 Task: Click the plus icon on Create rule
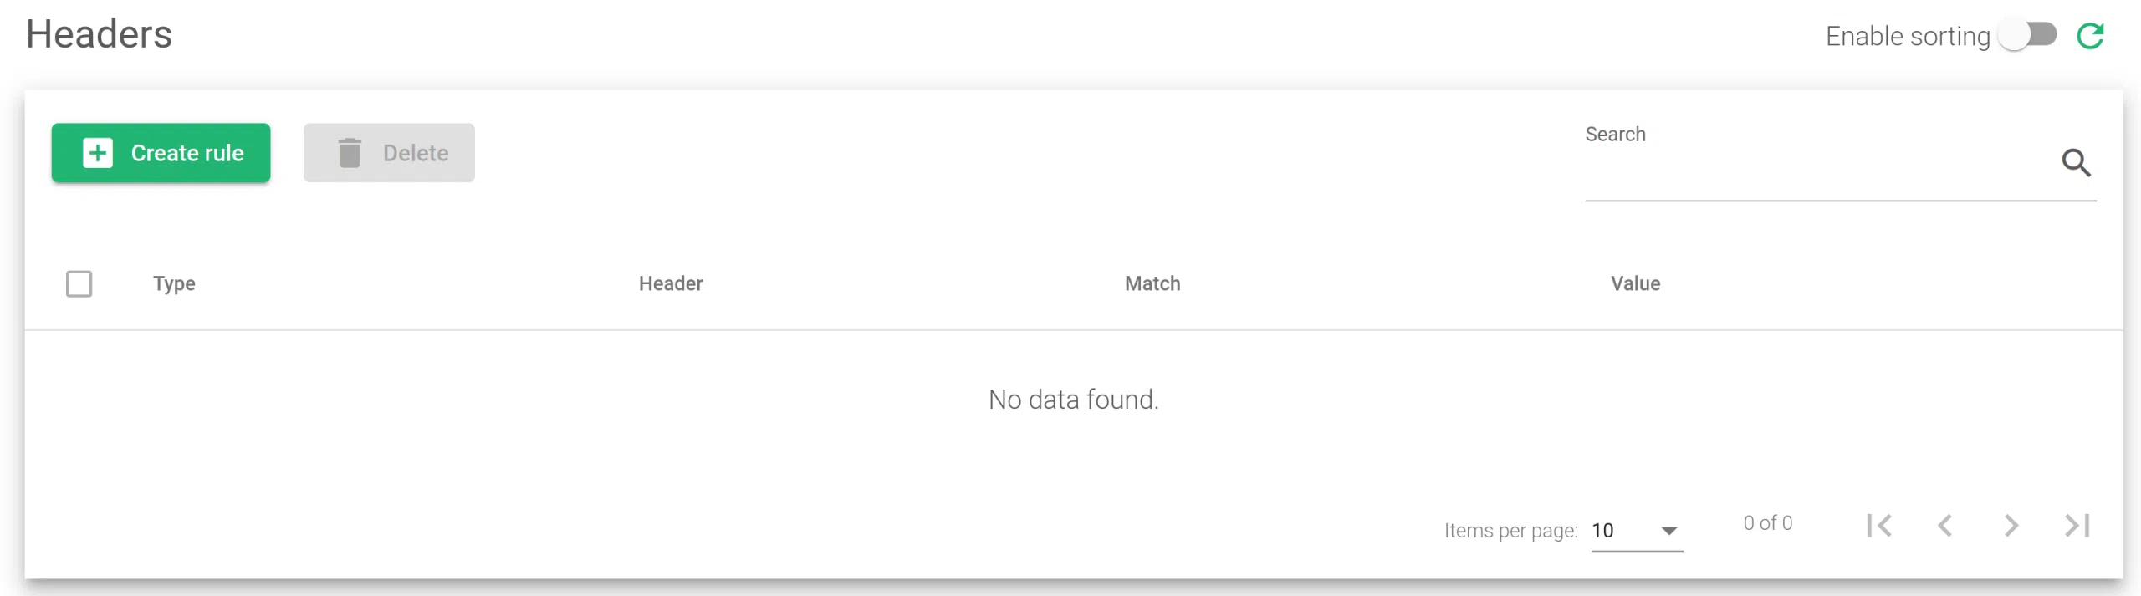[98, 153]
